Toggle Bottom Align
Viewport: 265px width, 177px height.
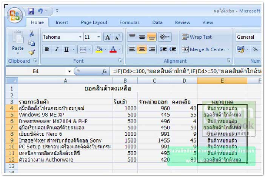[x=152, y=37]
